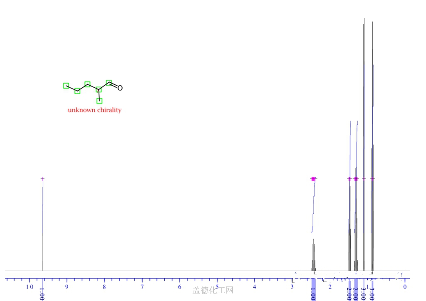Select the aldehyde carbon green atom box
This screenshot has width=426, height=301.
pos(109,83)
